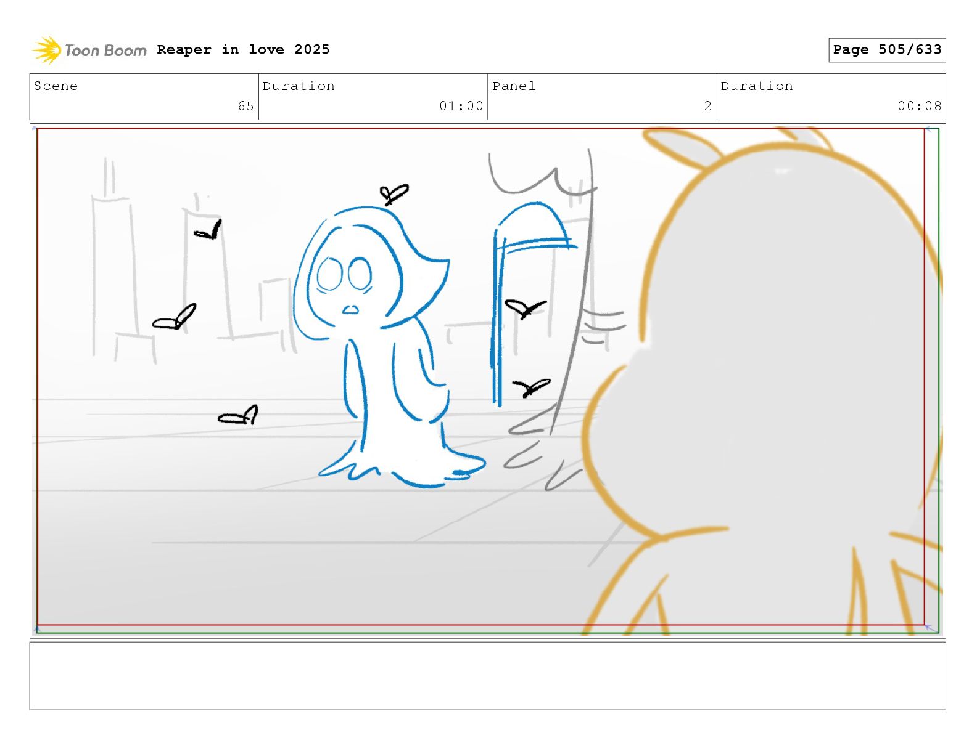977x754 pixels.
Task: Click the Toon Boom logo
Action: (x=89, y=50)
